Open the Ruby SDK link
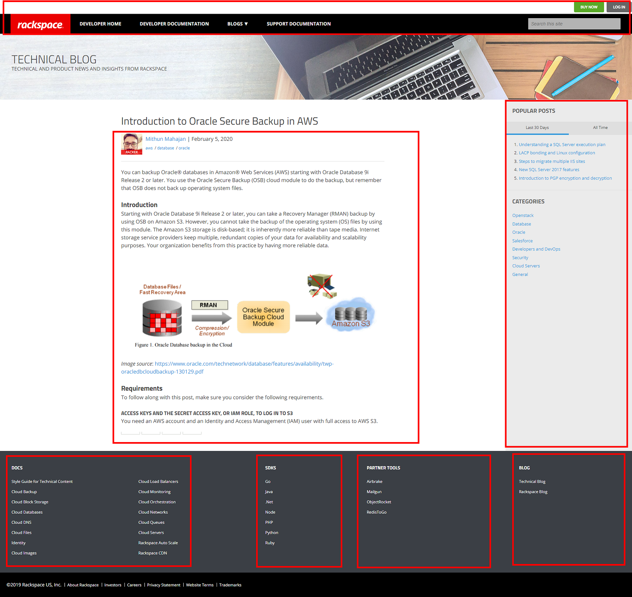Image resolution: width=632 pixels, height=597 pixels. [x=270, y=543]
